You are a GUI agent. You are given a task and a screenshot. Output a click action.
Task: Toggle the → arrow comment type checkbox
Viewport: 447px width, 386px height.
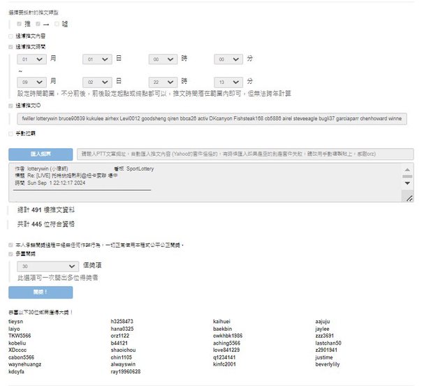[38, 24]
